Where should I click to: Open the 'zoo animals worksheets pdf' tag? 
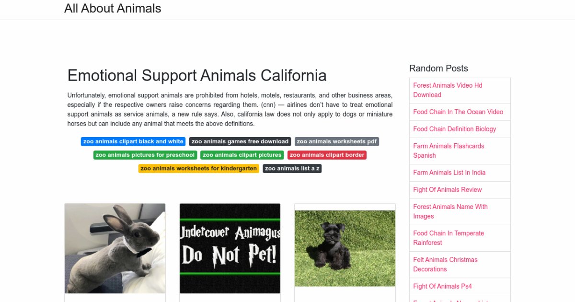pyautogui.click(x=337, y=141)
